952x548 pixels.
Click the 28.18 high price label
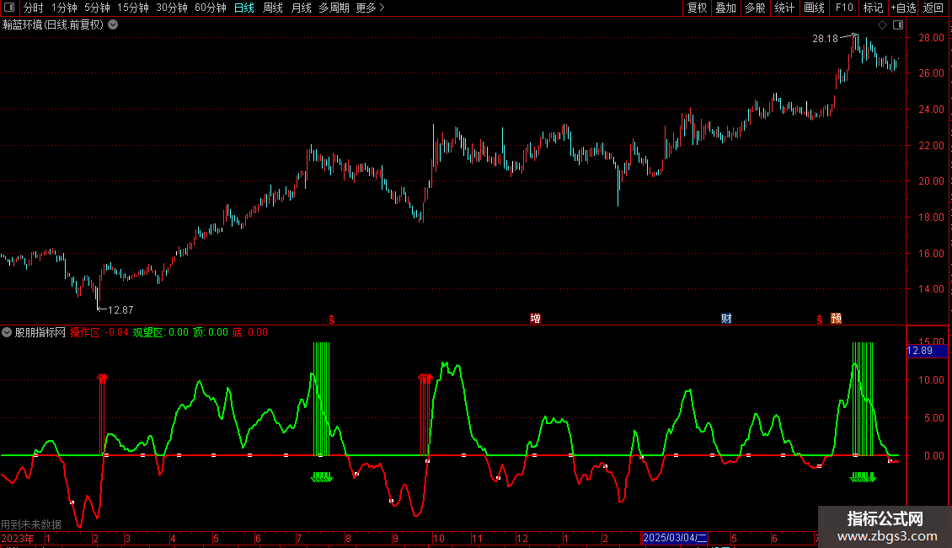coord(825,38)
